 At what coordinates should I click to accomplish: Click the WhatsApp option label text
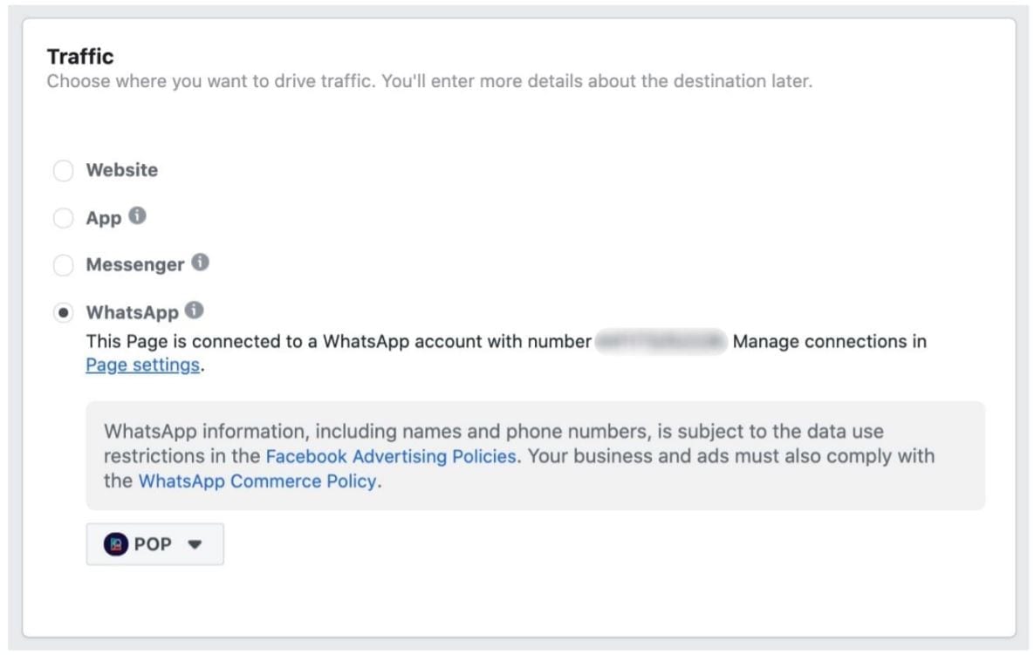pyautogui.click(x=133, y=312)
